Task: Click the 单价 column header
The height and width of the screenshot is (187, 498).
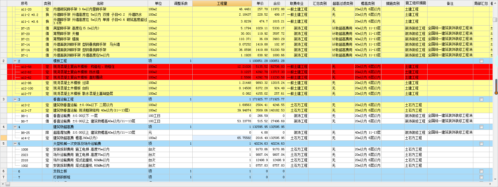Action: (x=260, y=3)
